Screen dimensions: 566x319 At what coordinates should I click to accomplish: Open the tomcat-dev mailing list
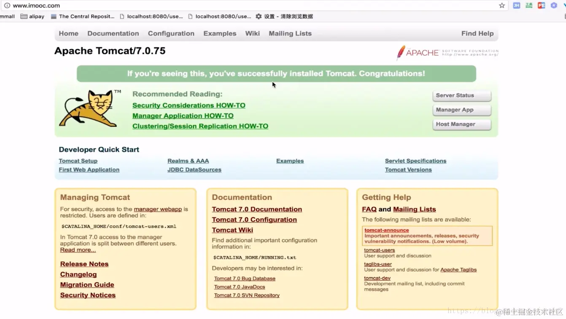[377, 278]
